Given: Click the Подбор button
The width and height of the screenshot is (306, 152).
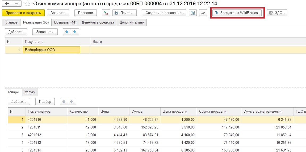Looking at the screenshot, I should (x=45, y=102).
